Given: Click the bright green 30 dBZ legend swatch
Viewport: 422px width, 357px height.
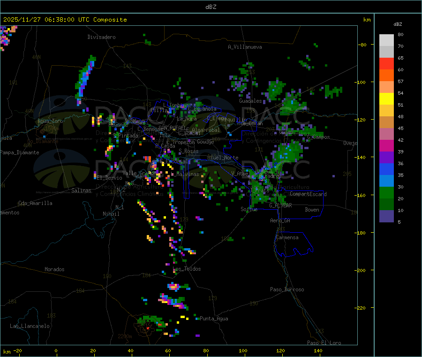Looking at the screenshot, I should click(386, 192).
